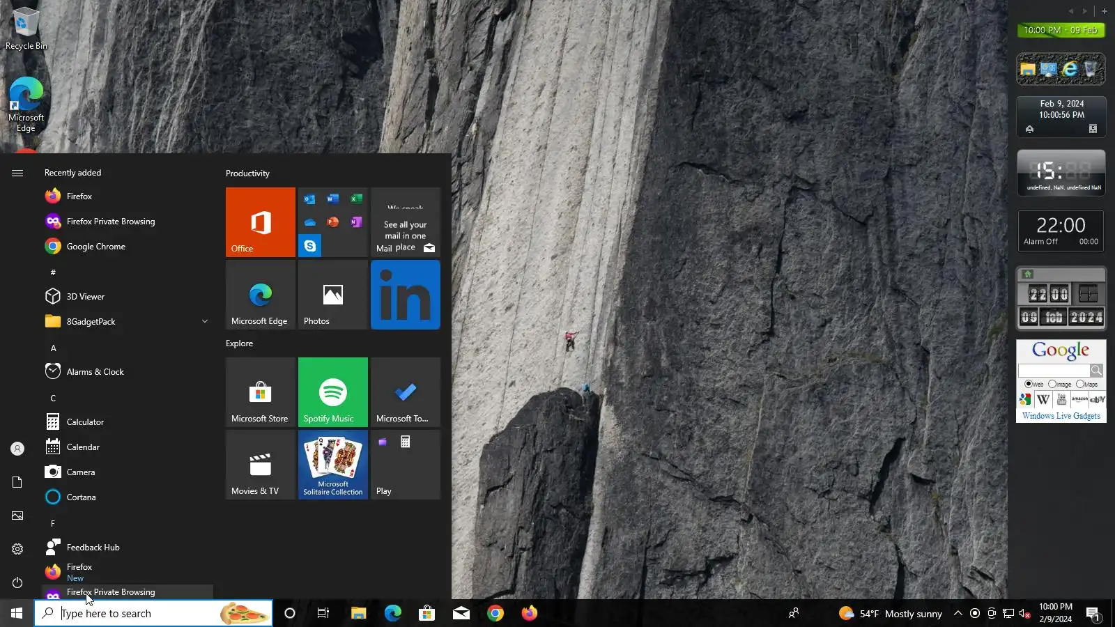
Task: Open the Microsoft To Do tile
Action: pos(406,392)
